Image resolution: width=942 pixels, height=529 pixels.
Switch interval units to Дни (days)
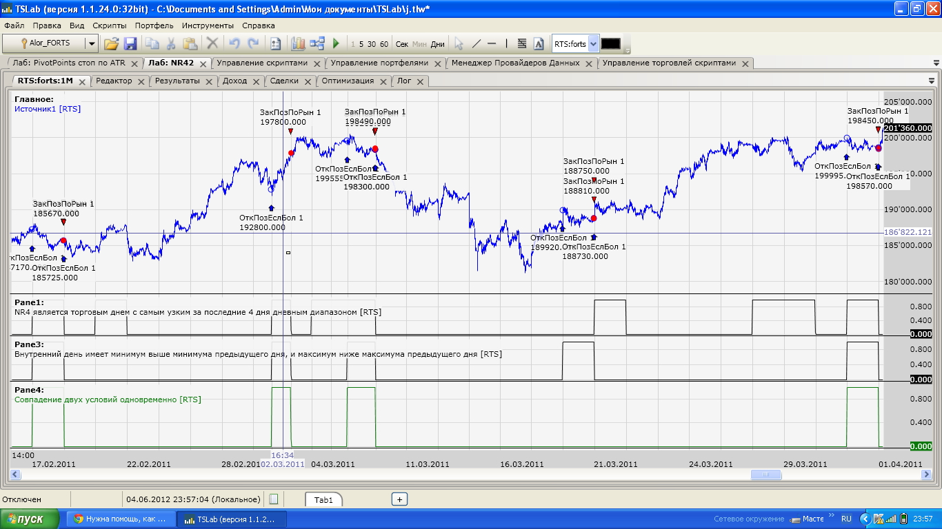point(437,44)
